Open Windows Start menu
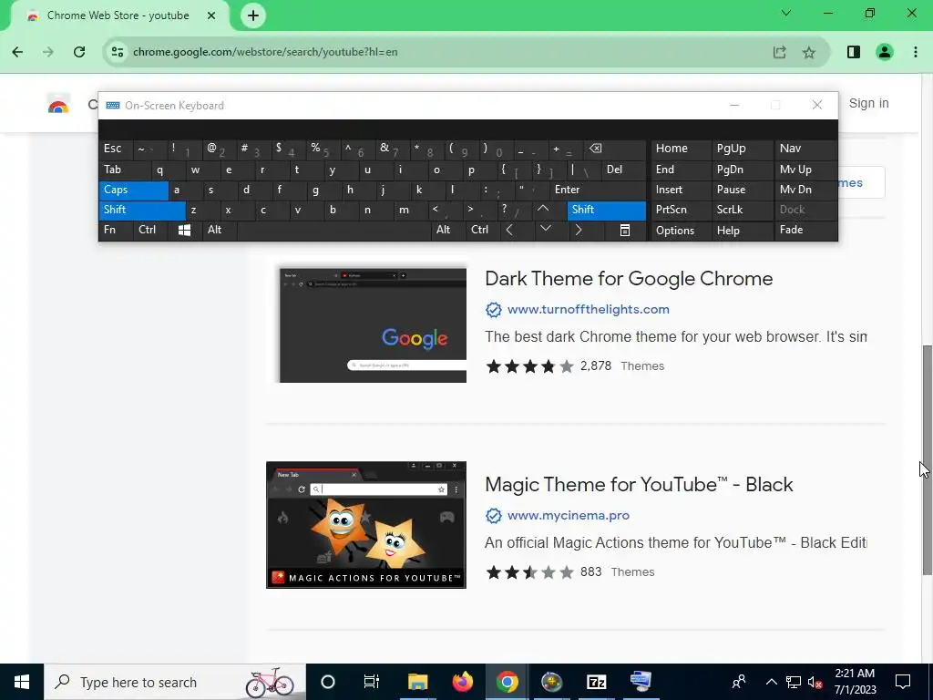Screen dimensions: 933x700 22,682
